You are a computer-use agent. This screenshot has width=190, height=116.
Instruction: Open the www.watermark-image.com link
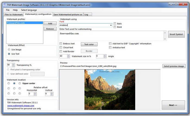tap(21, 105)
